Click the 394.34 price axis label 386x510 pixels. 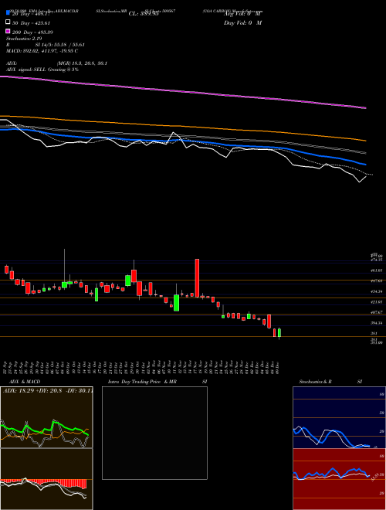coord(378,323)
